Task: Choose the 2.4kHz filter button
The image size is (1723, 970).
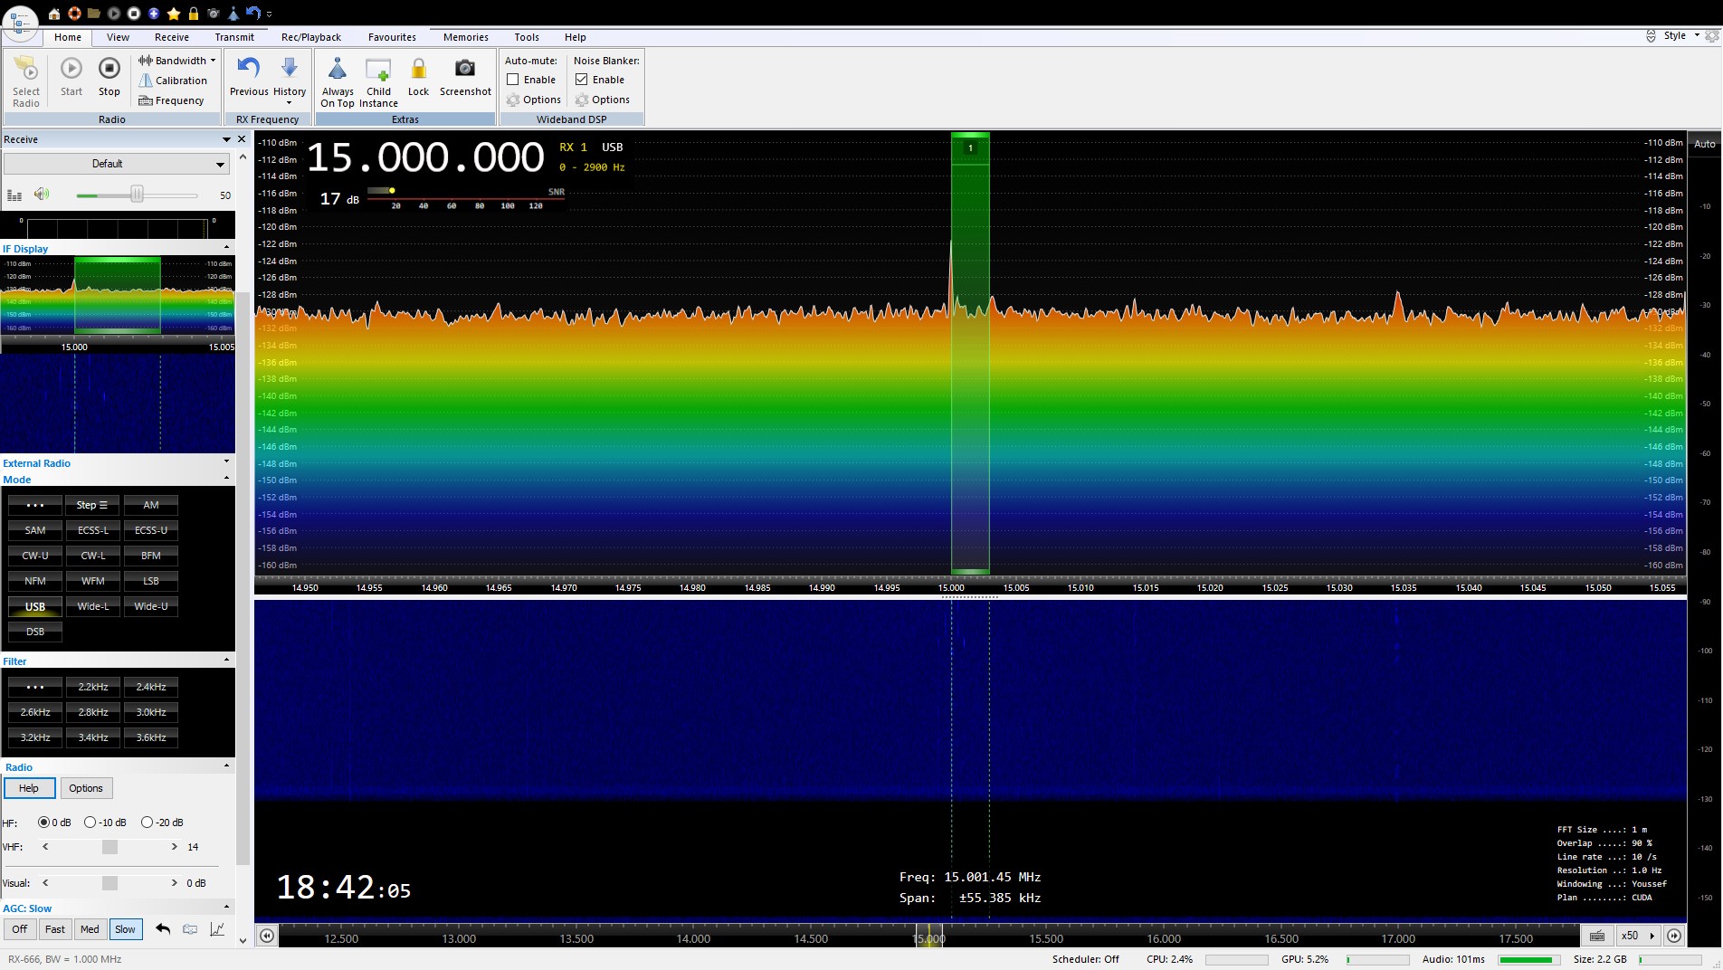Action: pos(150,687)
